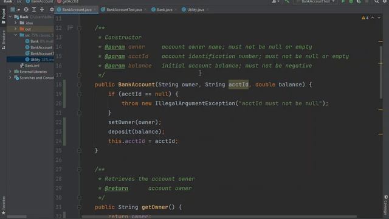Viewport: 389px width, 219px height.
Task: Open the Project panel gear options
Action: click(x=52, y=10)
